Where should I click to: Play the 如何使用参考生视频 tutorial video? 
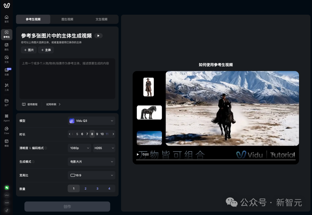coord(138,154)
